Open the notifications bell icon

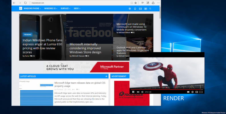coord(135,9)
